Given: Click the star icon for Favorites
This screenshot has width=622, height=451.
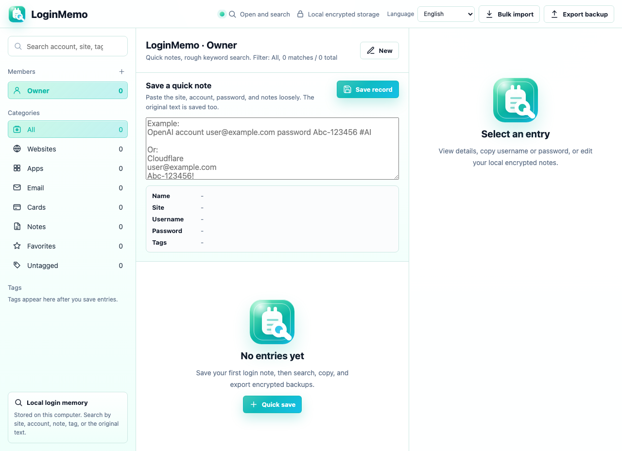Looking at the screenshot, I should 17,246.
